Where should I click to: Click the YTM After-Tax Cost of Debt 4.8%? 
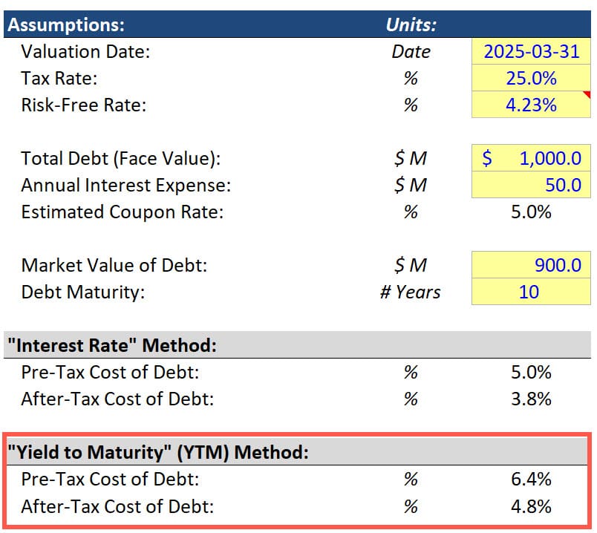tap(530, 506)
